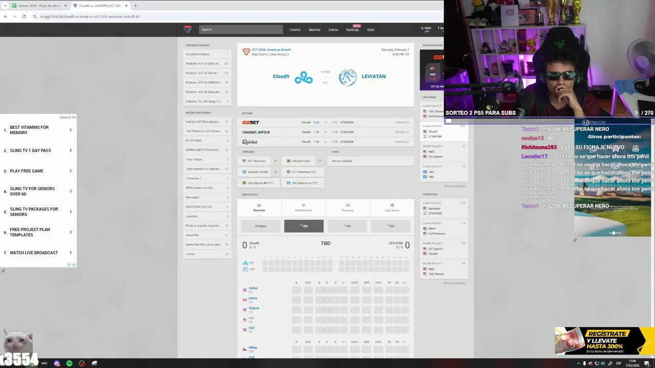
Task: Click the browser back arrow
Action: [x=5, y=16]
